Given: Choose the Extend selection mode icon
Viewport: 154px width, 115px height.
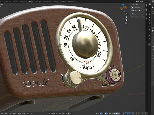Looking at the screenshot, I should click(x=133, y=11).
